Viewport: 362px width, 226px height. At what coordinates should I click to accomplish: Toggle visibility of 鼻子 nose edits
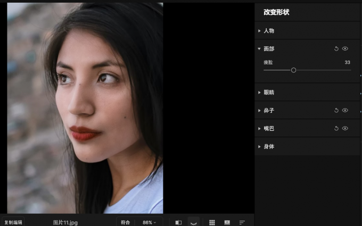click(x=345, y=110)
